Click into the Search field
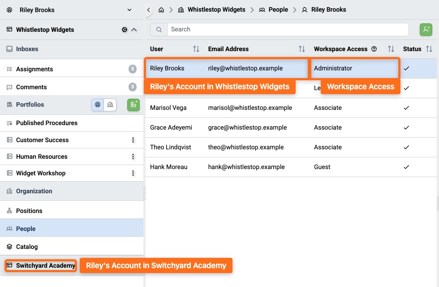The width and height of the screenshot is (439, 287). point(288,30)
